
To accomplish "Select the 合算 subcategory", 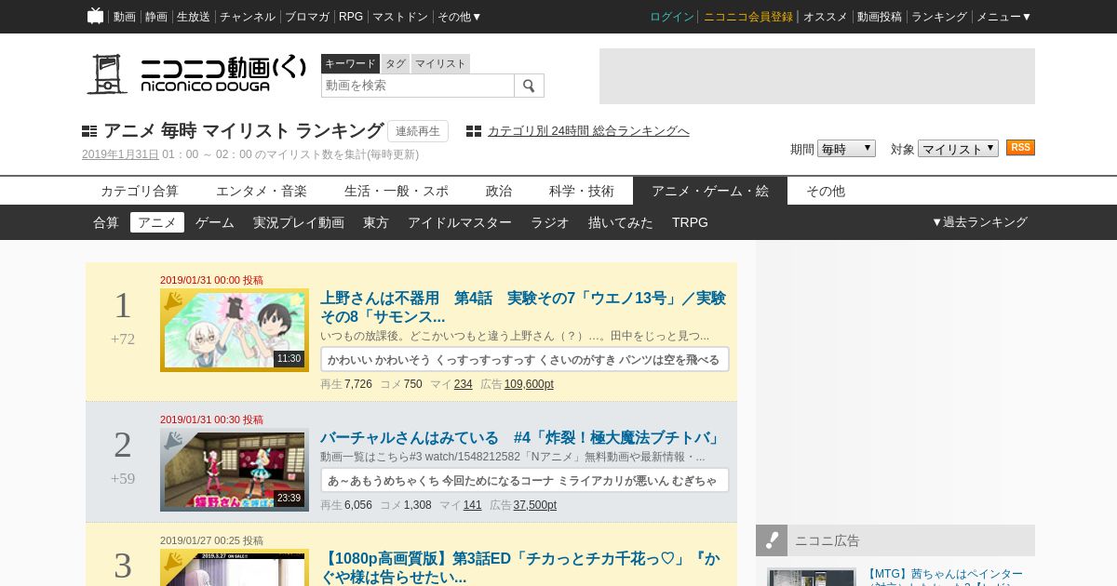I will [106, 222].
